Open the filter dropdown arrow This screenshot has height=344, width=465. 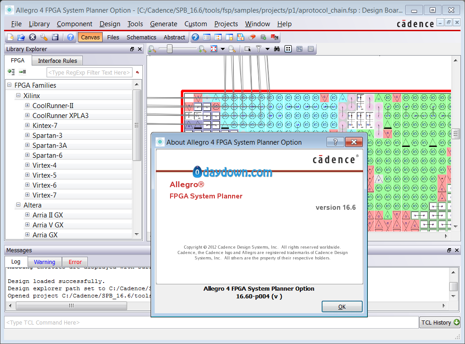click(x=267, y=49)
